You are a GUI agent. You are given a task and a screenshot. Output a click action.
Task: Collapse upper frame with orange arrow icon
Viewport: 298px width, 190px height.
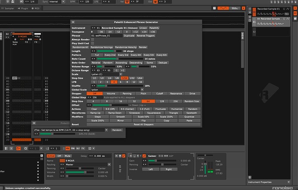coord(244,8)
